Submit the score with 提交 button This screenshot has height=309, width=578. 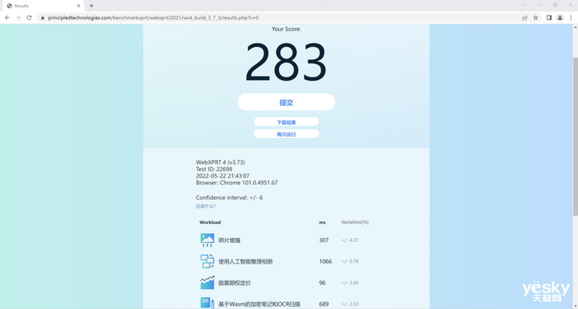click(x=286, y=102)
